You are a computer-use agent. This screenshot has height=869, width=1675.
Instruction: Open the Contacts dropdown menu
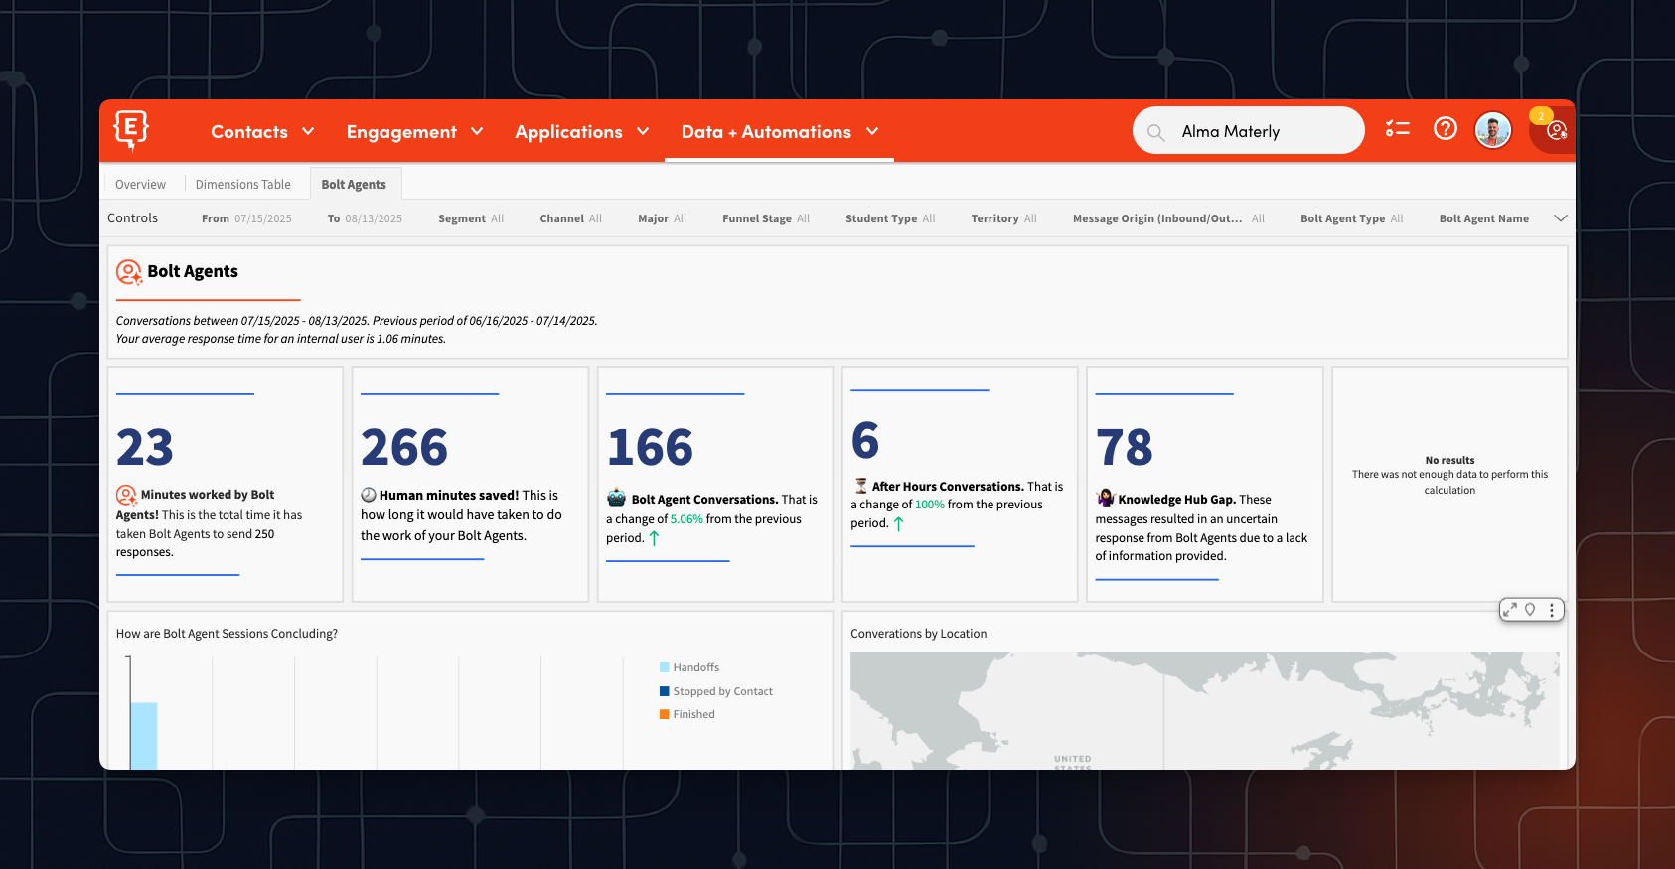(x=262, y=132)
